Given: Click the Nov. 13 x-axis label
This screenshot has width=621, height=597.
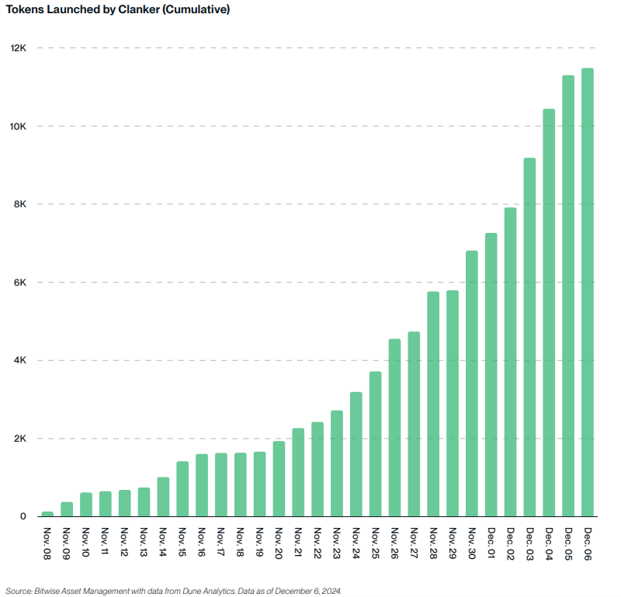Looking at the screenshot, I should click(x=144, y=542).
